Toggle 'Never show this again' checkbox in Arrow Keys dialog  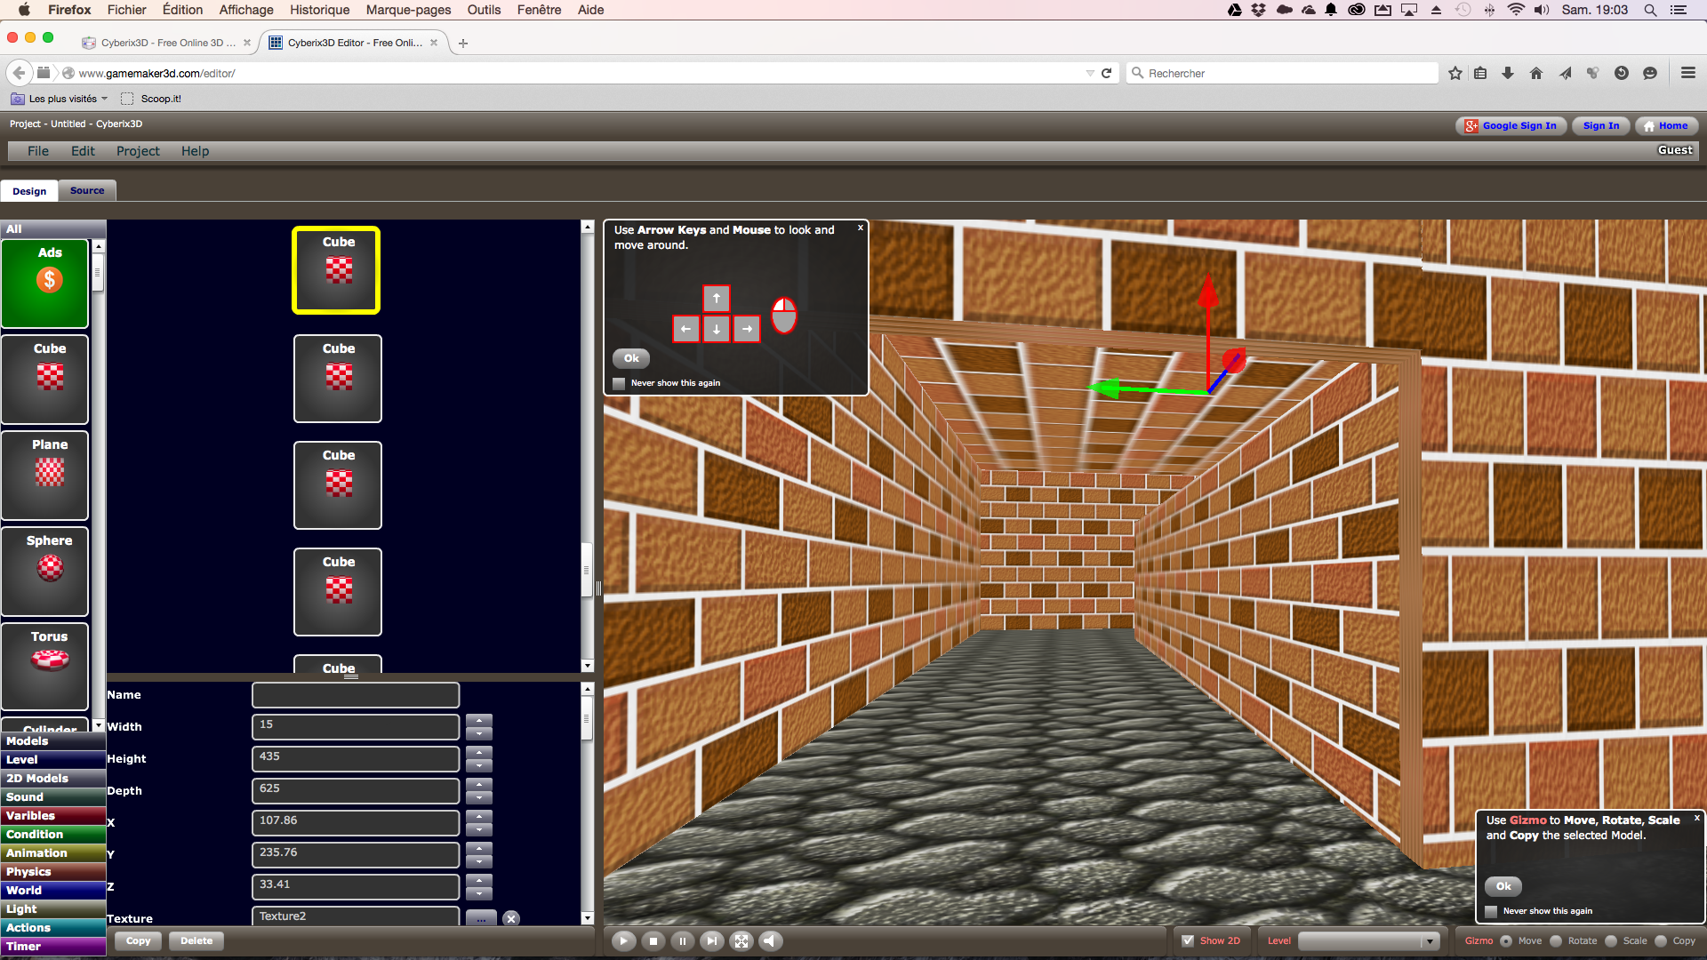pos(619,382)
